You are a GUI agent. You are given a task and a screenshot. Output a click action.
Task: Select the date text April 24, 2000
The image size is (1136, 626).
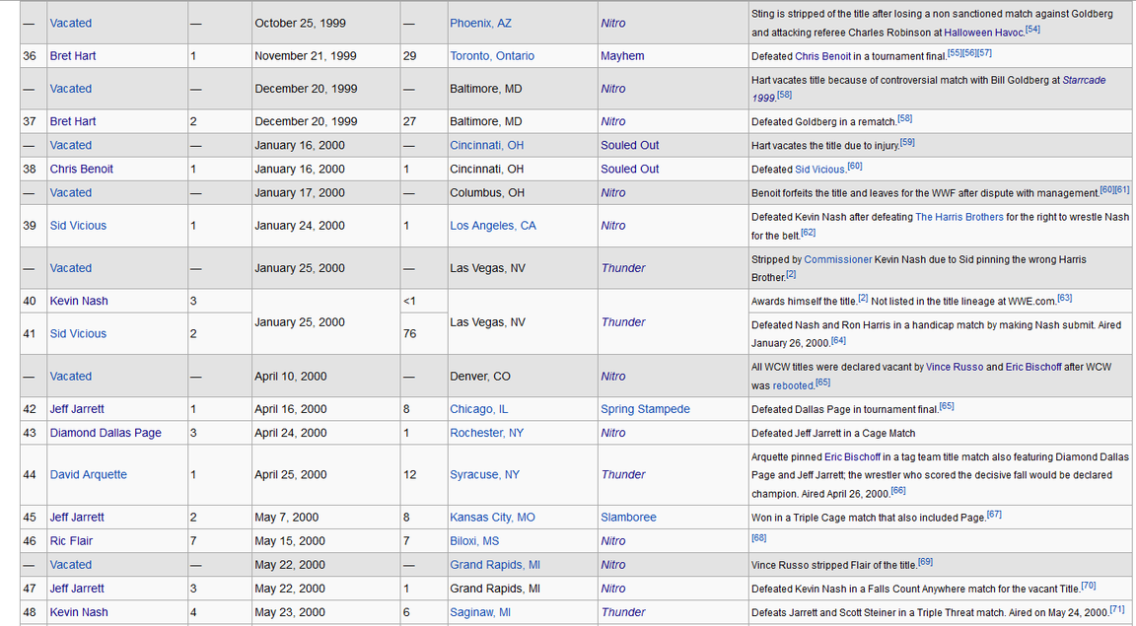[291, 434]
